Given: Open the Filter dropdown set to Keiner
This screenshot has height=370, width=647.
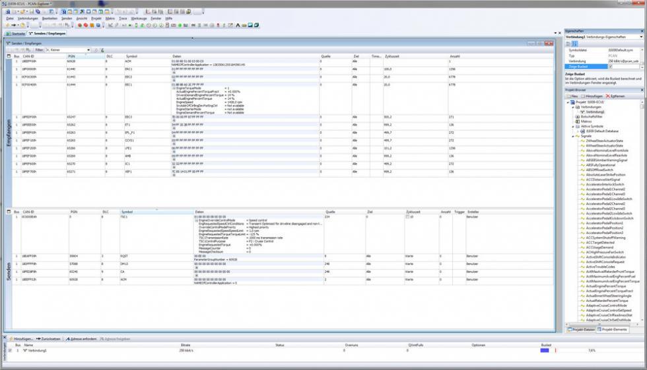Looking at the screenshot, I should coord(88,50).
